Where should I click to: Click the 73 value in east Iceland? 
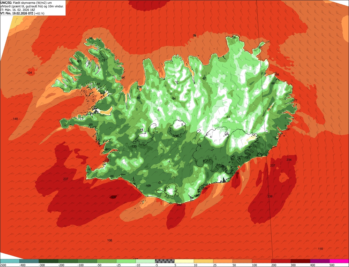[x=269, y=109]
